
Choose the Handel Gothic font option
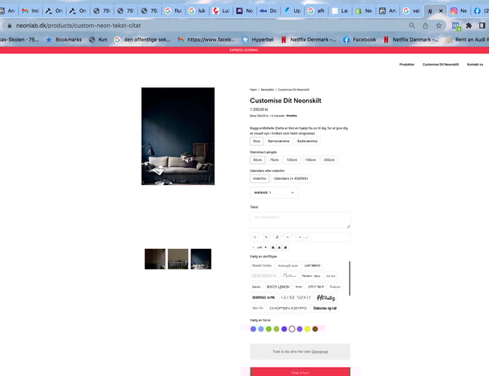pos(262,265)
